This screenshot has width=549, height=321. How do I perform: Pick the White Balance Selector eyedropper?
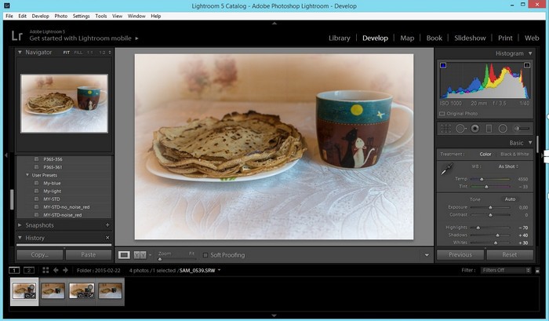(x=447, y=169)
